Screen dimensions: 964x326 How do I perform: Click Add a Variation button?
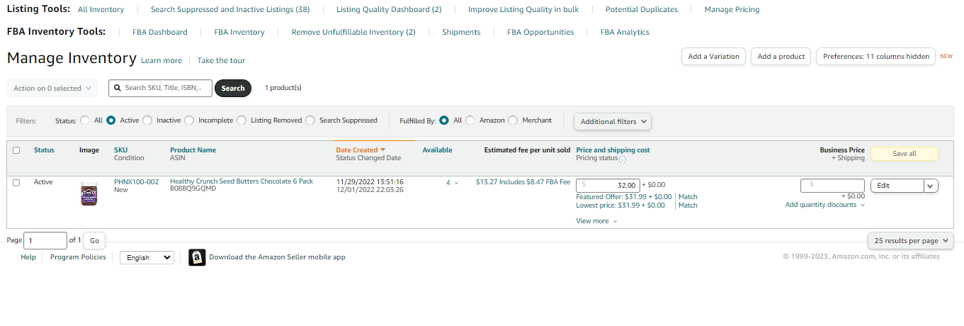point(713,57)
